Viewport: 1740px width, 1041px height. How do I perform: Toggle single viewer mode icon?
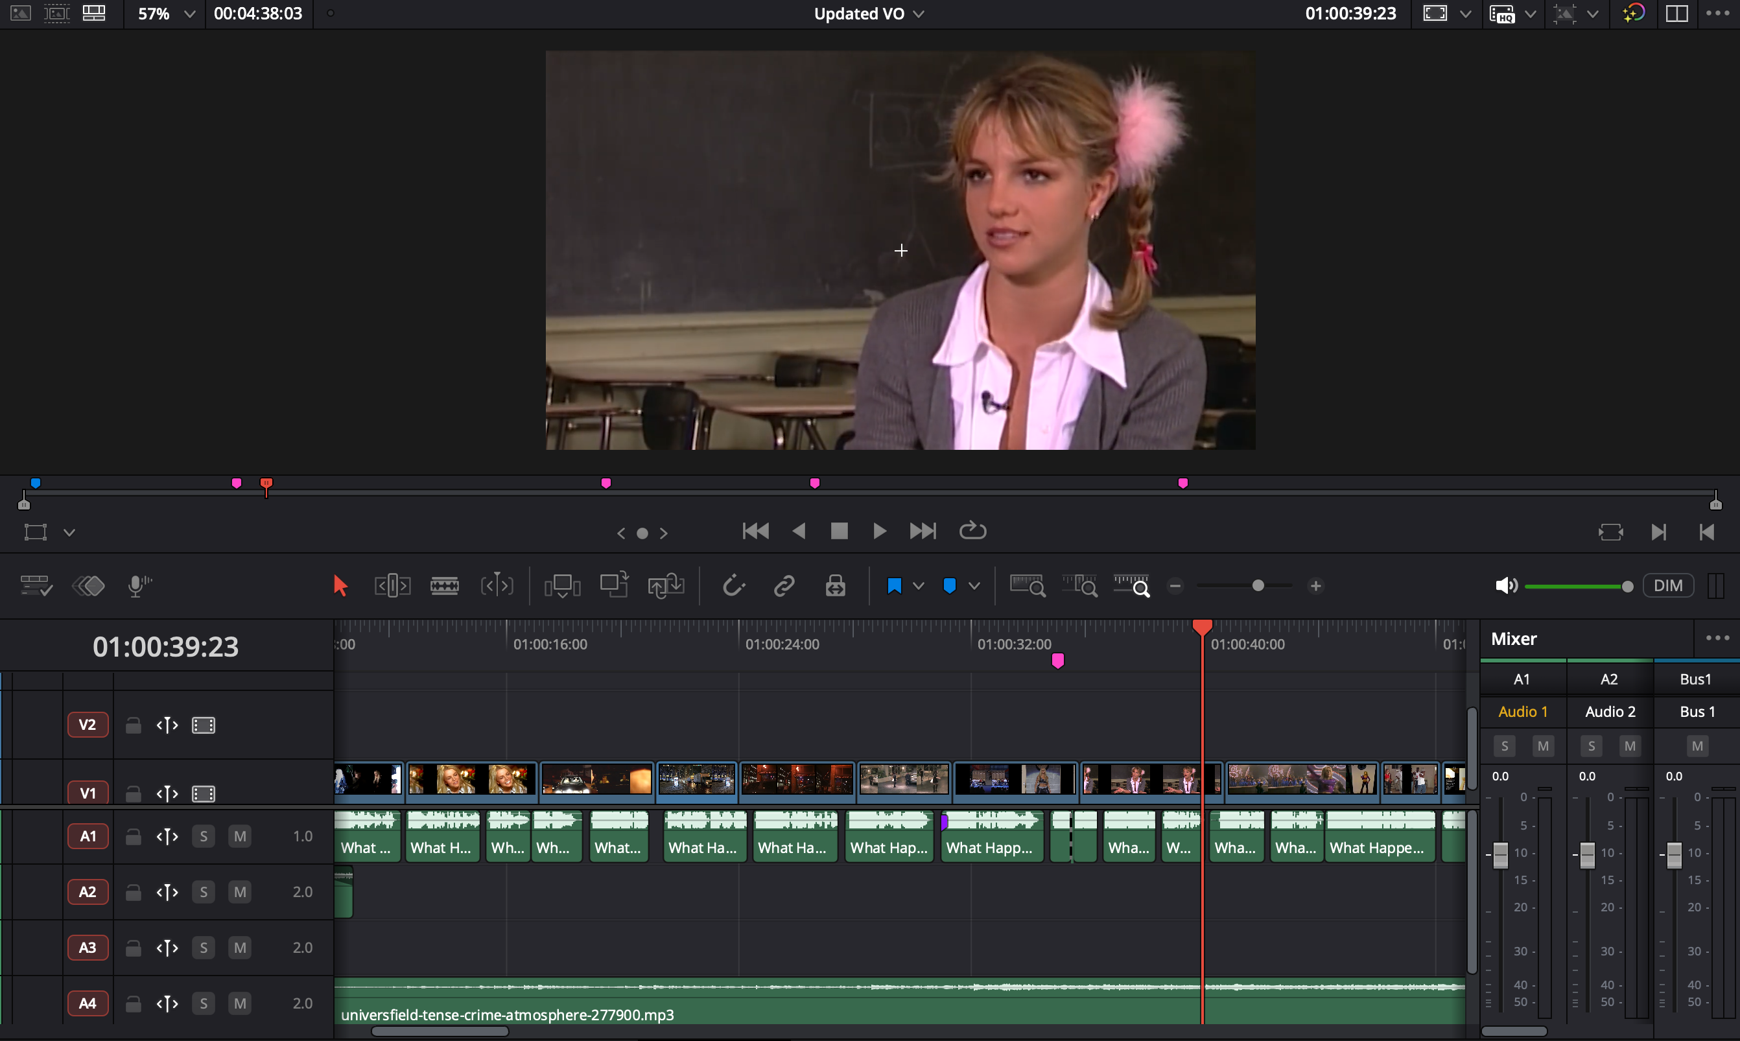coord(1677,14)
